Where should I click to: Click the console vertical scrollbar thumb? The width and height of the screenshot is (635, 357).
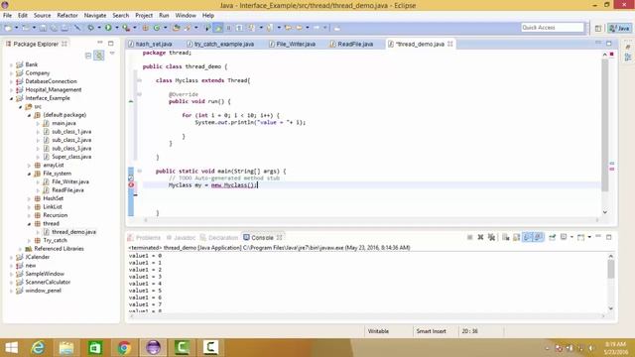tap(611, 269)
